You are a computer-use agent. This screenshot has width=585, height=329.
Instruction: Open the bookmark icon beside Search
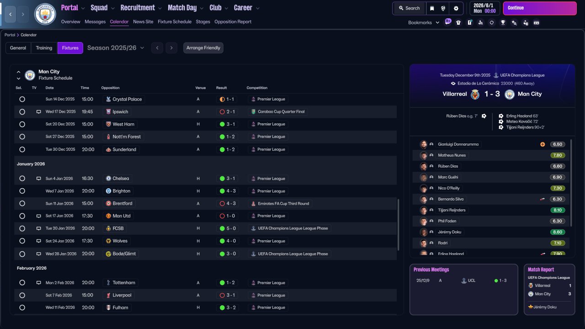[432, 8]
